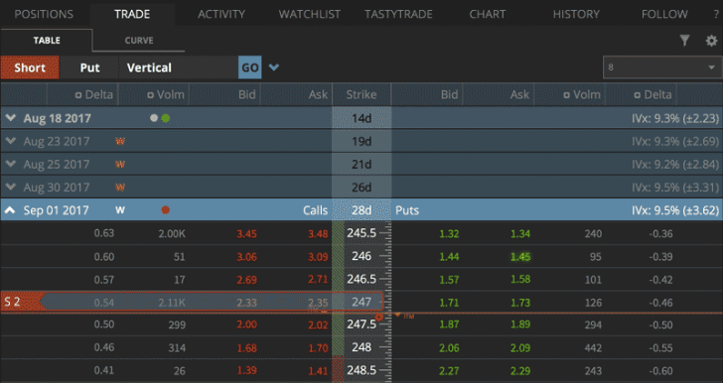The width and height of the screenshot is (723, 383).
Task: Click the calls Bid column header
Action: pyautogui.click(x=247, y=94)
